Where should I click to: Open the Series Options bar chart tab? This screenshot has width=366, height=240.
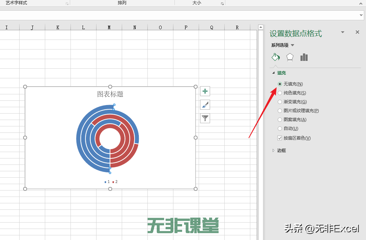(x=304, y=57)
